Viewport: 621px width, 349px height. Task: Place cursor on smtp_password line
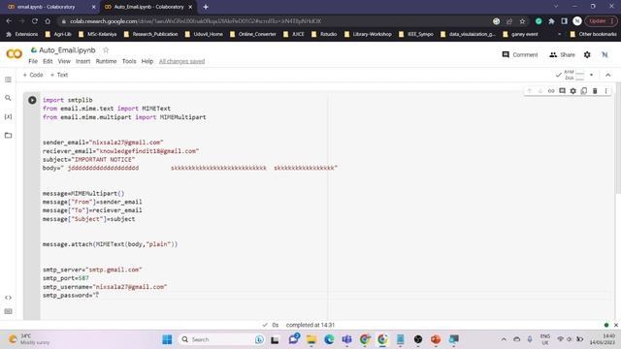[71, 295]
